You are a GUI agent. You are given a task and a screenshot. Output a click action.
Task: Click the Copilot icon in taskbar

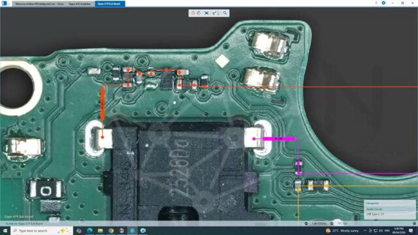click(79, 230)
